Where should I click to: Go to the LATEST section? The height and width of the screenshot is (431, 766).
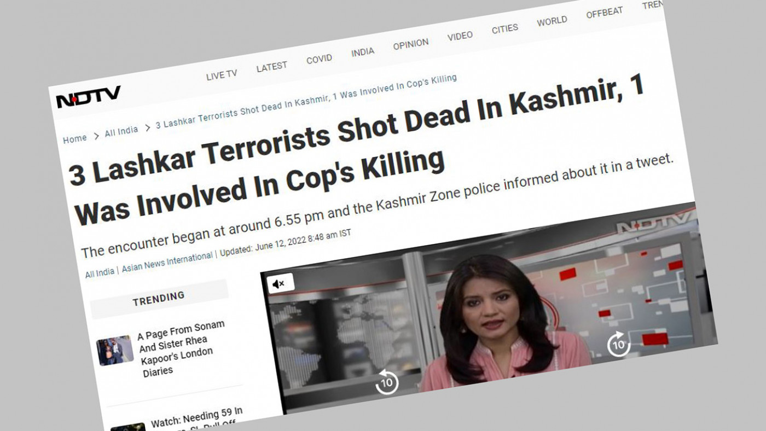272,67
